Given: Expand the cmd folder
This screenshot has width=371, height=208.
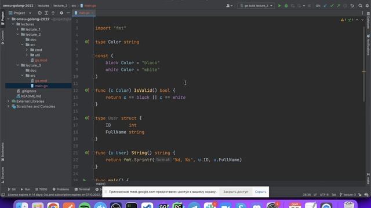Looking at the screenshot, I should (27, 50).
